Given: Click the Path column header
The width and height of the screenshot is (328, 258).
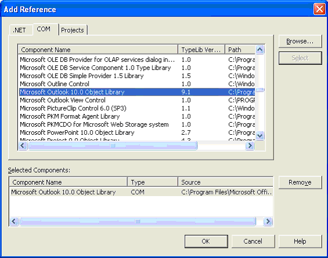Looking at the screenshot, I should click(x=240, y=50).
